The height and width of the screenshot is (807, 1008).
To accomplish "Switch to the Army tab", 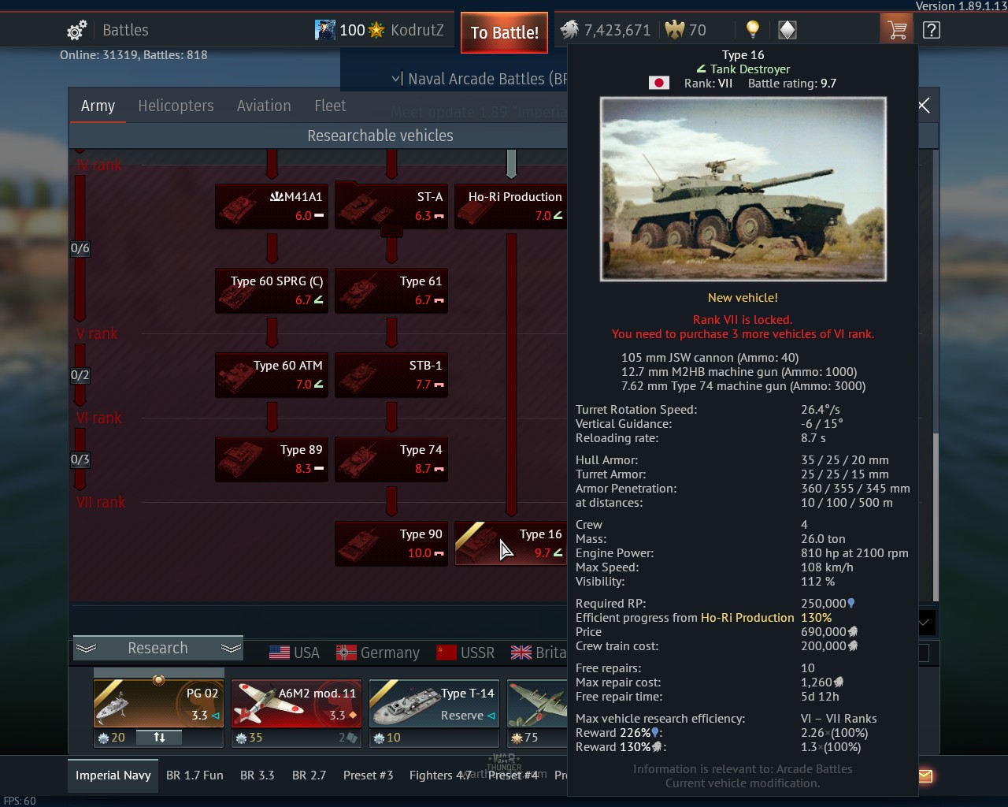I will (x=98, y=106).
